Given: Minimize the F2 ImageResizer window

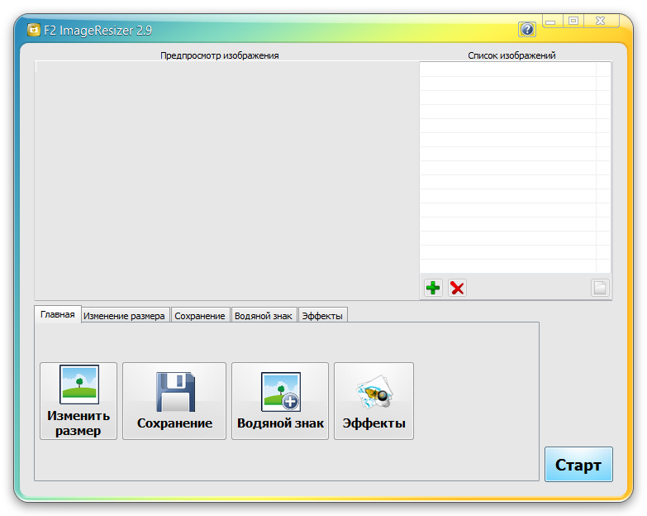Looking at the screenshot, I should coord(551,21).
